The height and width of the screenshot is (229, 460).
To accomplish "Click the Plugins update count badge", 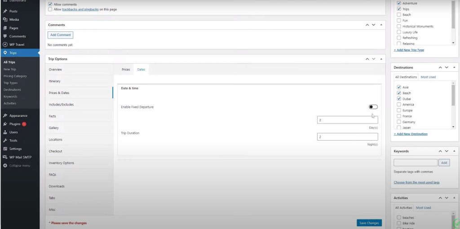I will pyautogui.click(x=24, y=124).
